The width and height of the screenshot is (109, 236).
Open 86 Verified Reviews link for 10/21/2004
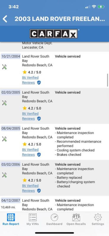click(x=30, y=80)
